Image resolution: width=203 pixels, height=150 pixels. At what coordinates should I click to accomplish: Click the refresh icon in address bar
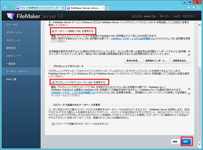click(x=63, y=8)
